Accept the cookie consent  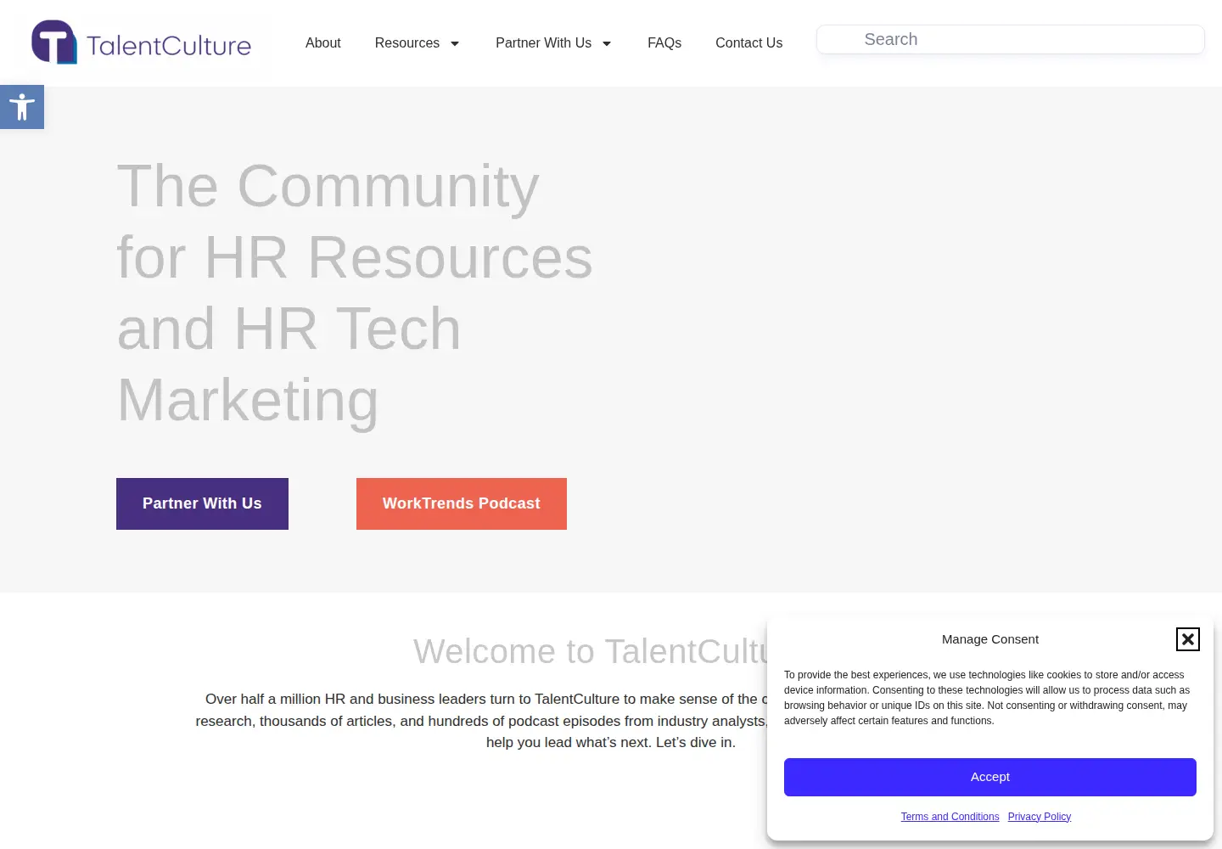pyautogui.click(x=990, y=777)
